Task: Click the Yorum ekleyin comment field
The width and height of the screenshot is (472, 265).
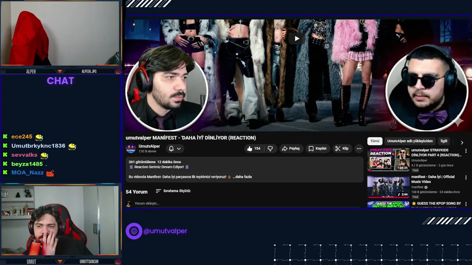Action: [246, 204]
